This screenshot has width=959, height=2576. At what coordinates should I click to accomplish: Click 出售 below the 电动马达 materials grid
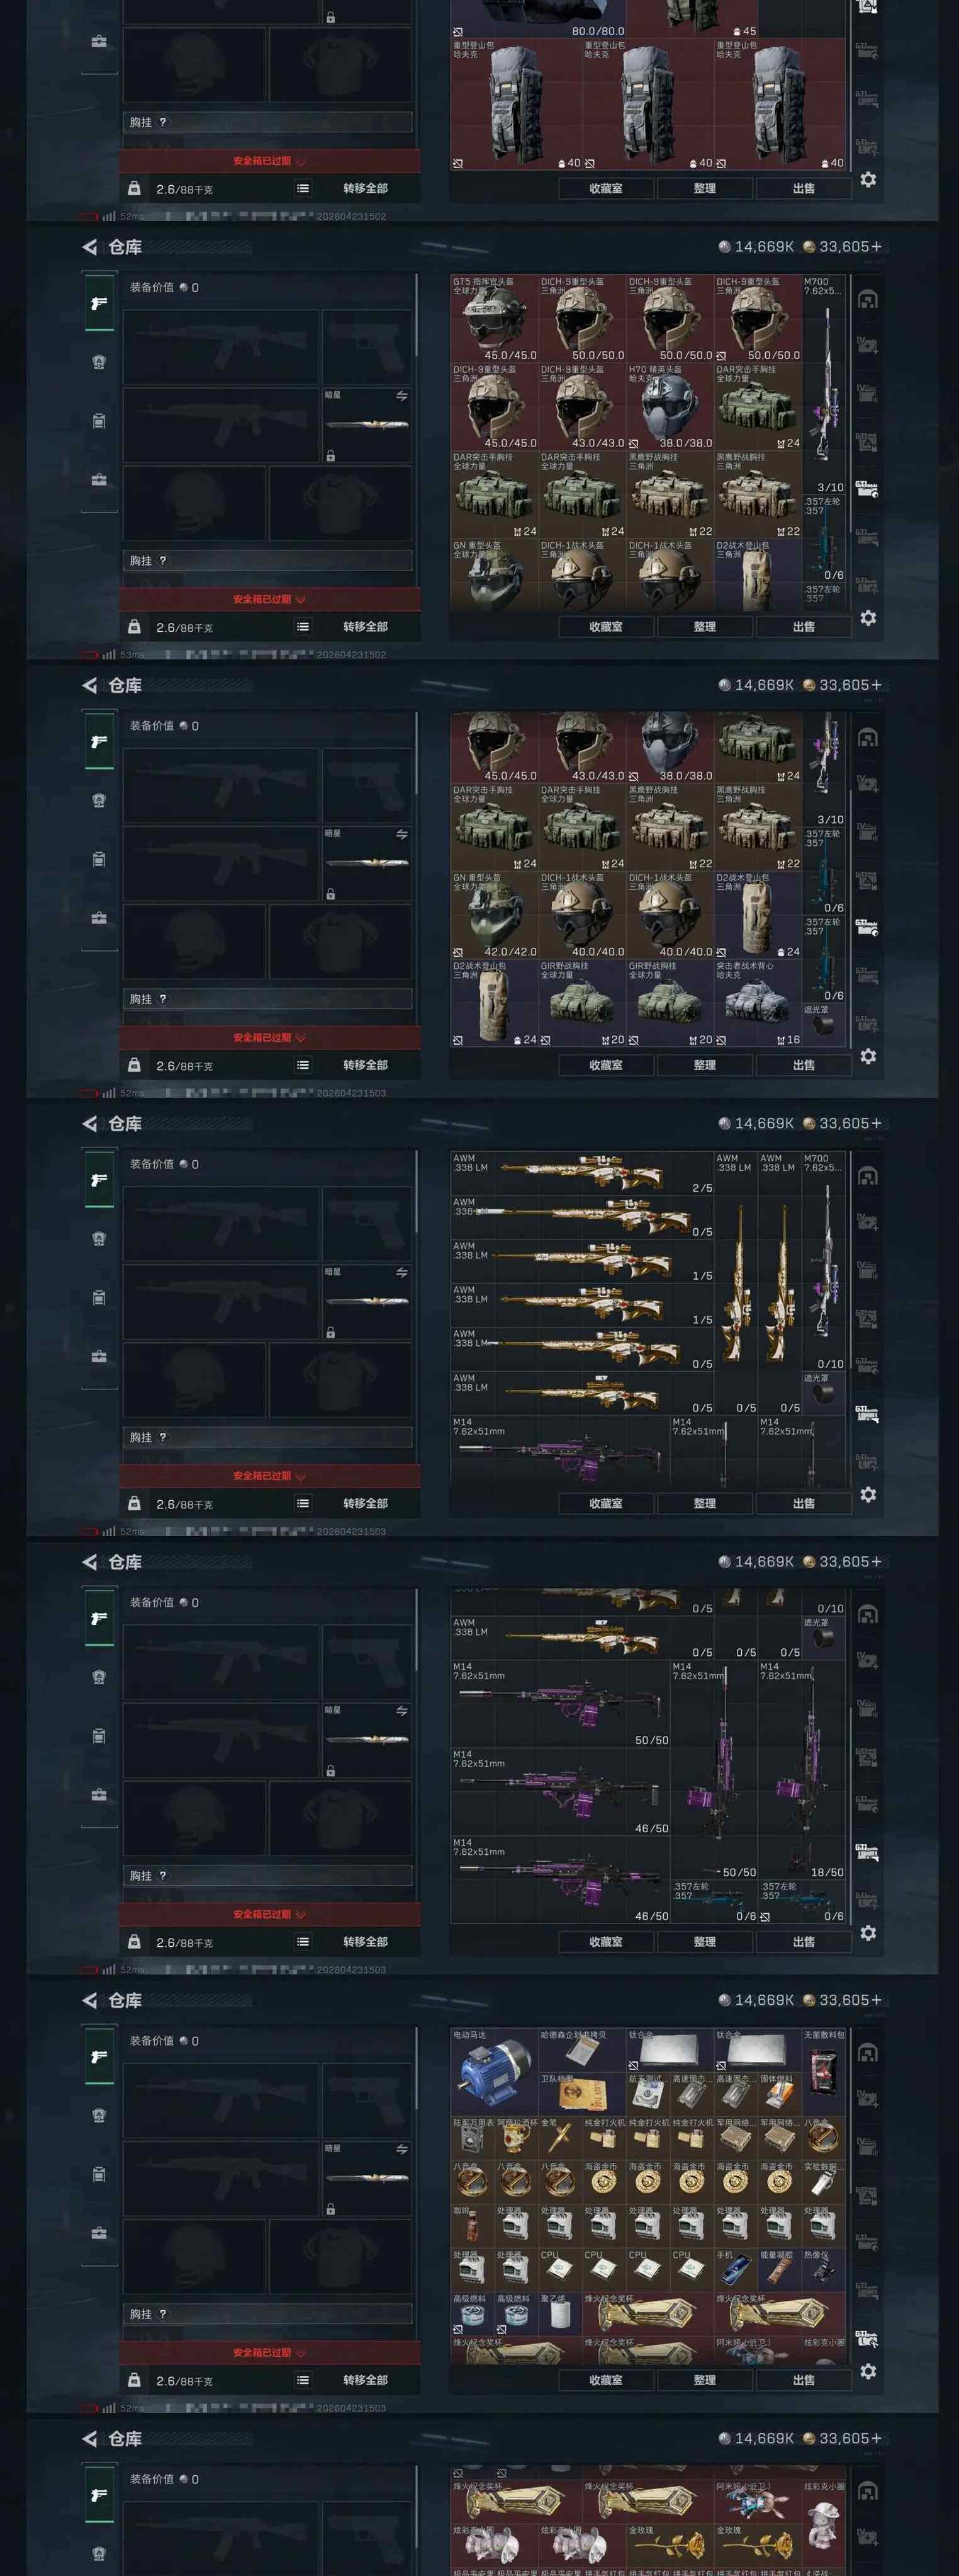click(x=804, y=2380)
